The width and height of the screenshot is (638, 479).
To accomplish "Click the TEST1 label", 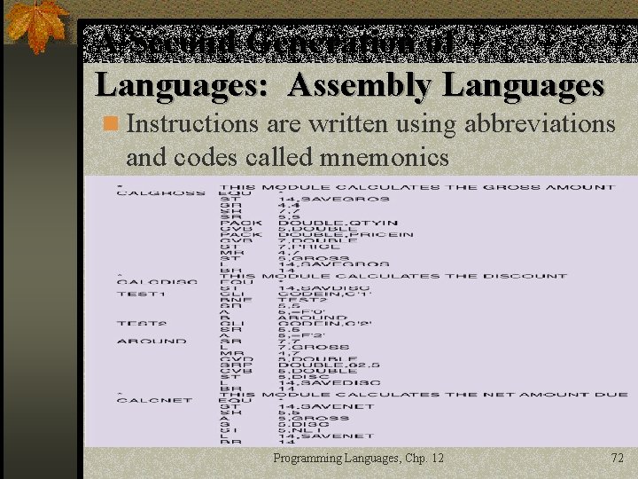I will click(141, 294).
